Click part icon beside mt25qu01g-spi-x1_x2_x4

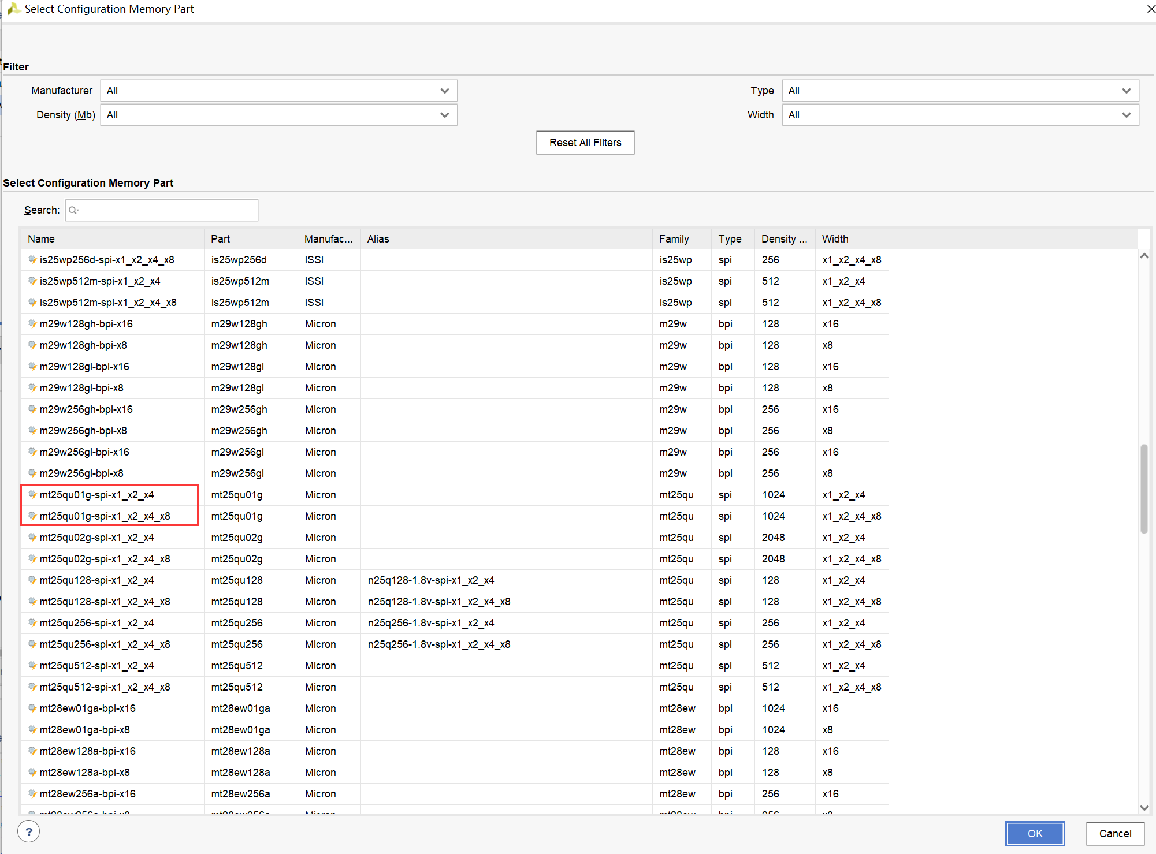[32, 494]
